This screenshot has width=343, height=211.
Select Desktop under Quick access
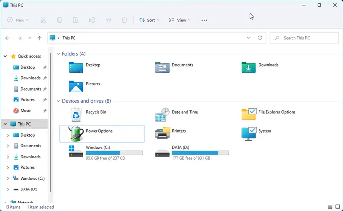[x=27, y=67]
